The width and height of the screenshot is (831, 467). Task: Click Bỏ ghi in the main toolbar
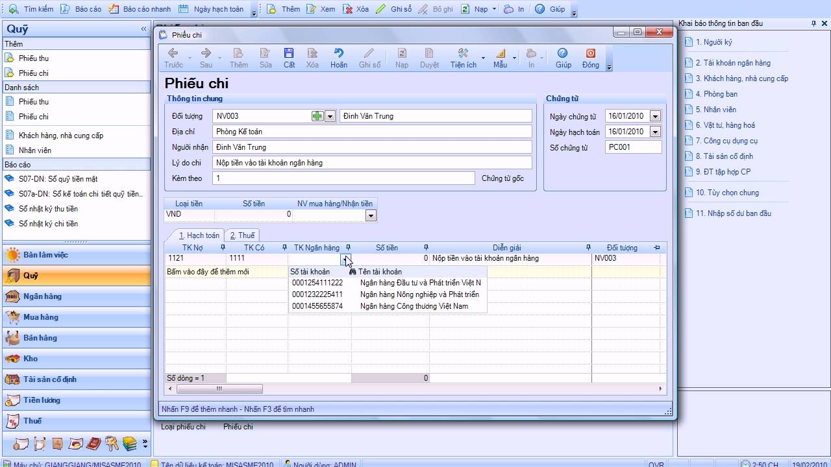tap(436, 9)
